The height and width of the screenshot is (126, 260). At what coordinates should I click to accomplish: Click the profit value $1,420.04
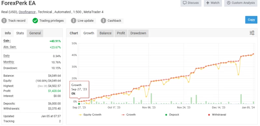point(54,91)
